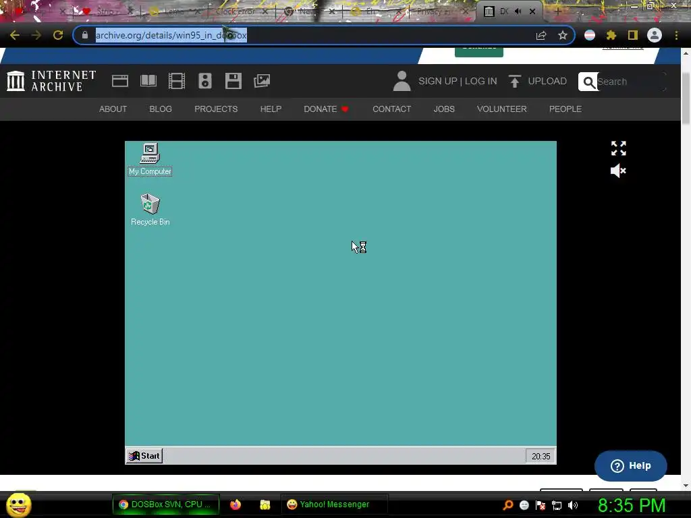Click the striped flag extension icon
Image resolution: width=691 pixels, height=518 pixels.
590,35
